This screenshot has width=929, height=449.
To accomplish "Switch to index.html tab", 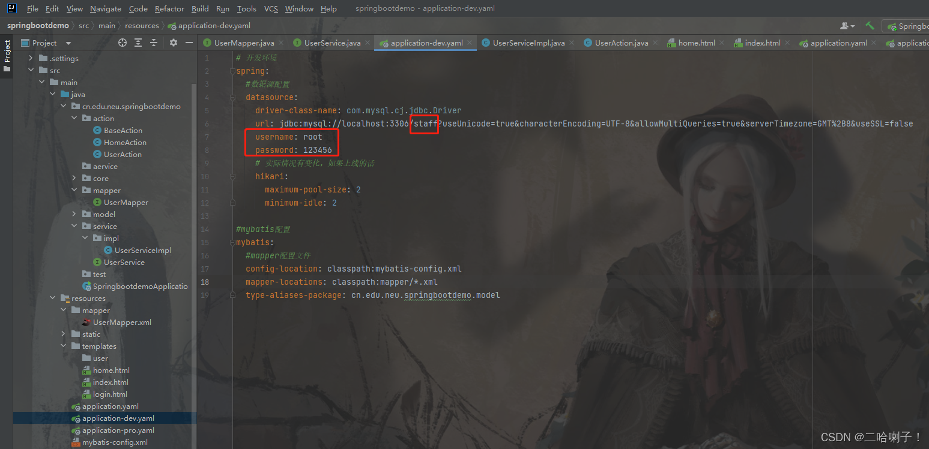I will tap(763, 43).
